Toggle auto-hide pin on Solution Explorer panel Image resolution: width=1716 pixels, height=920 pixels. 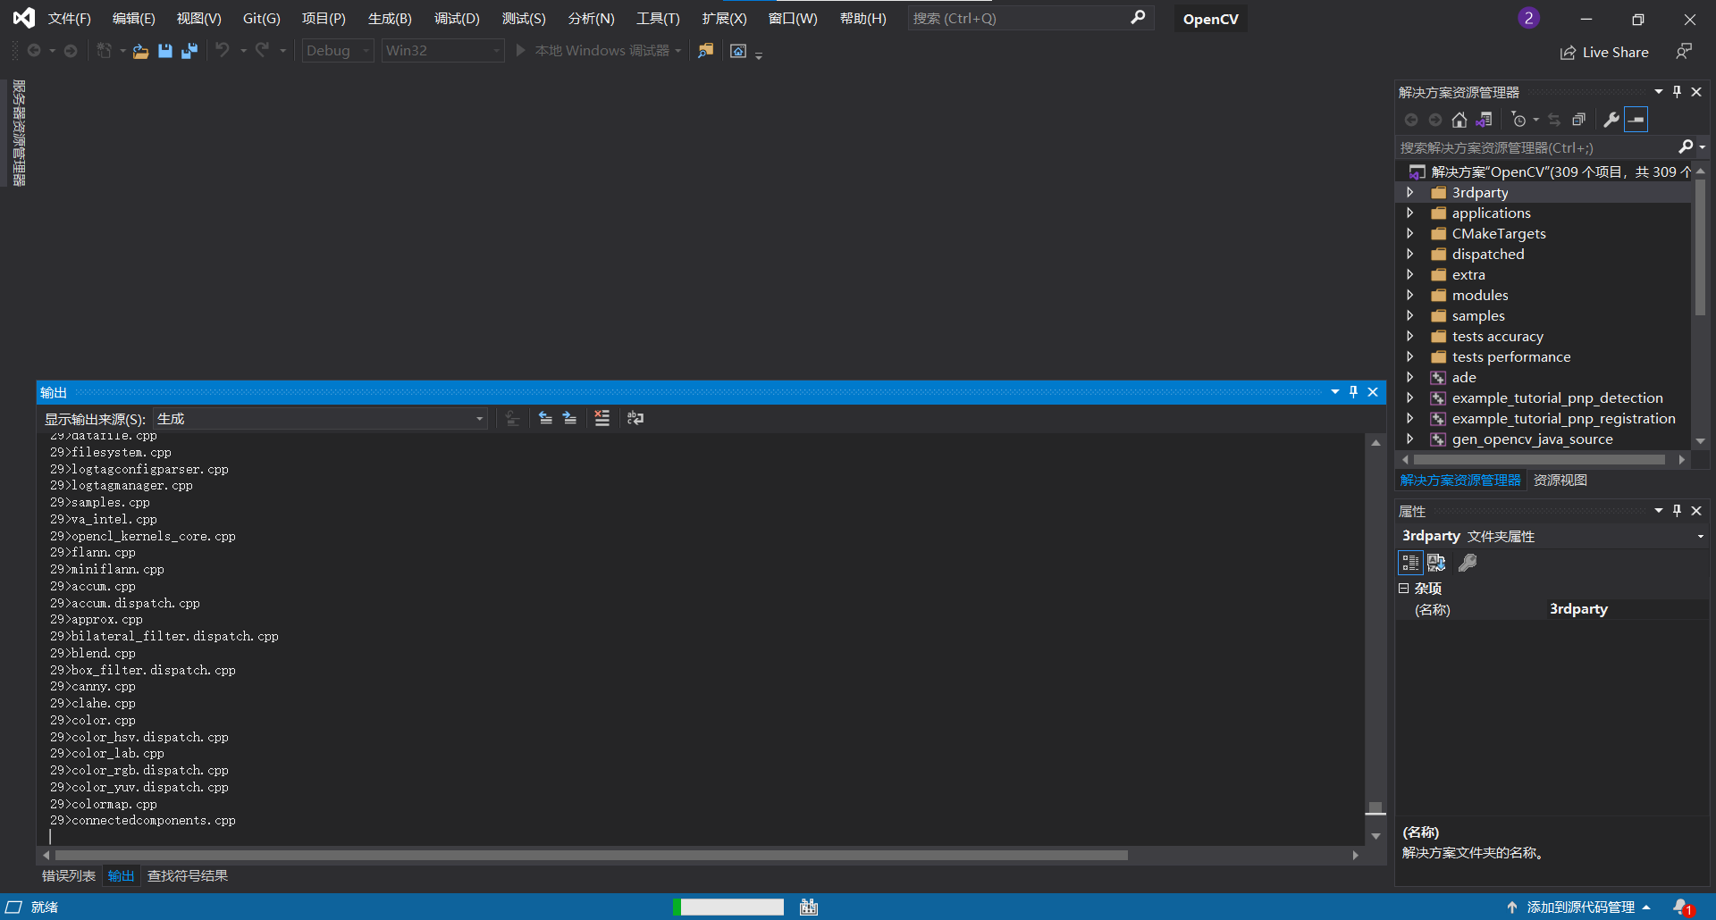pos(1678,92)
